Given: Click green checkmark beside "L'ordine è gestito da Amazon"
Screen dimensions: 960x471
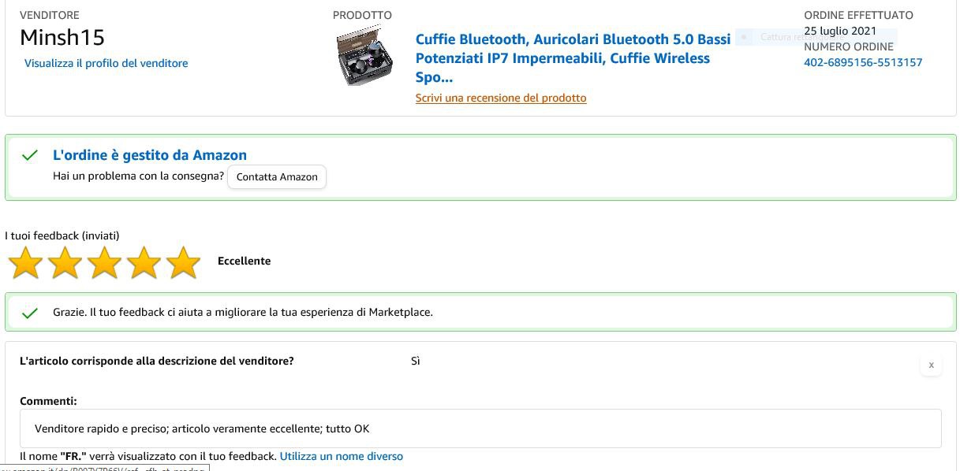Looking at the screenshot, I should click(30, 156).
